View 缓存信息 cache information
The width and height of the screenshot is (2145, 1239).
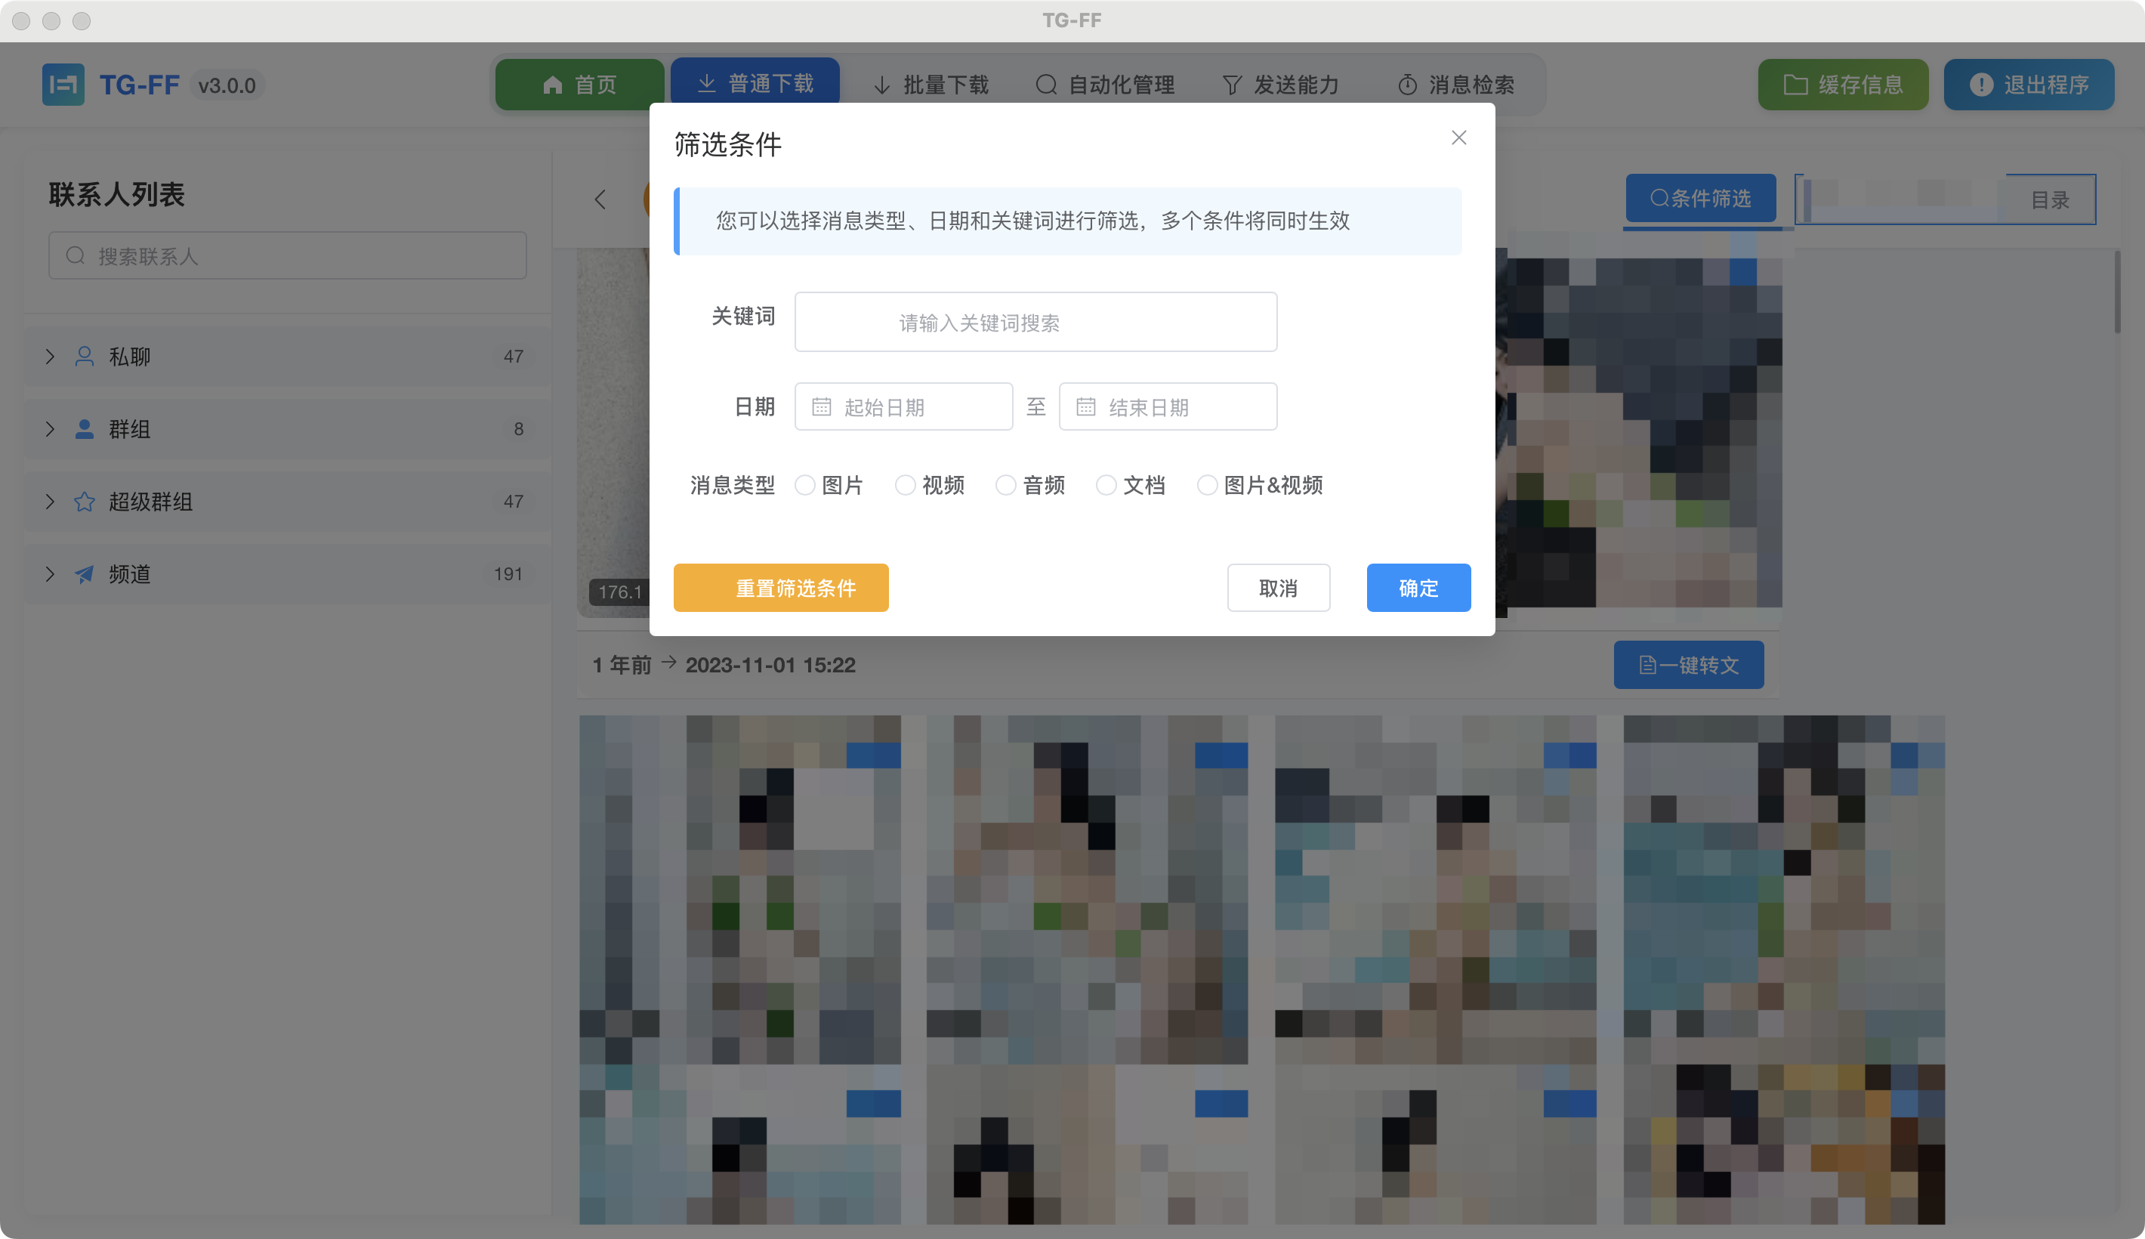pos(1842,85)
